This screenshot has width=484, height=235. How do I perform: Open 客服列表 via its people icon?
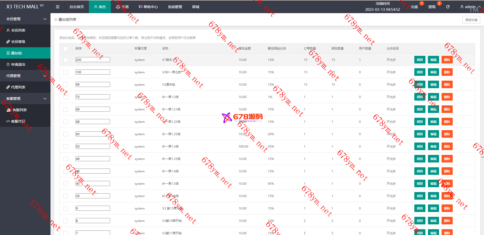(9, 110)
